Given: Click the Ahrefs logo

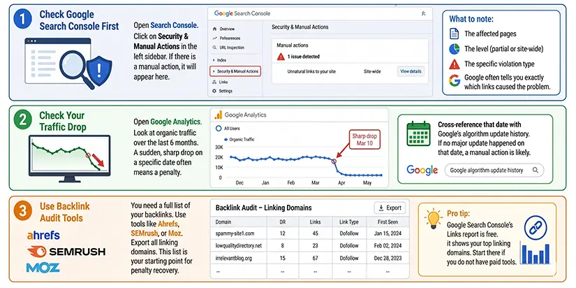Looking at the screenshot, I should click(x=43, y=236).
